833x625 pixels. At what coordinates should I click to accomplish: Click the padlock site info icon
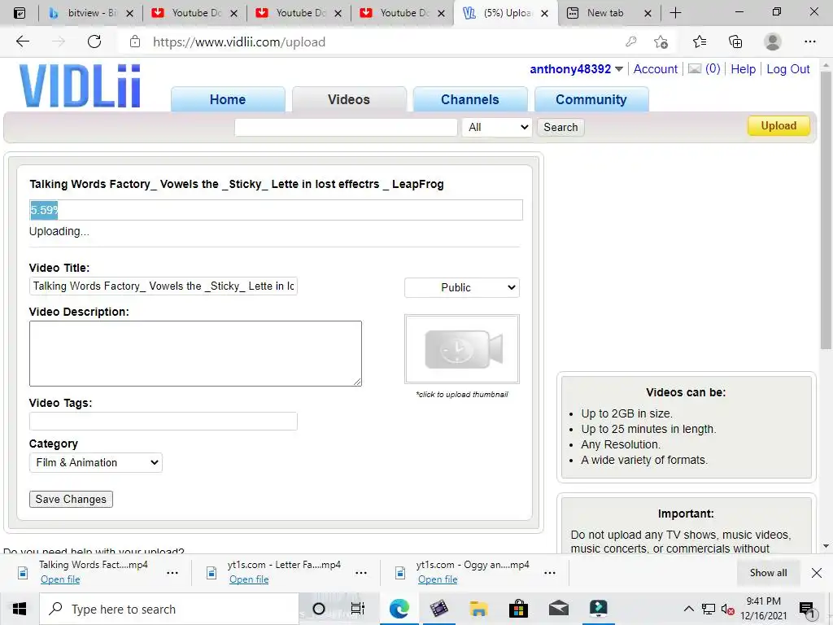coord(135,42)
